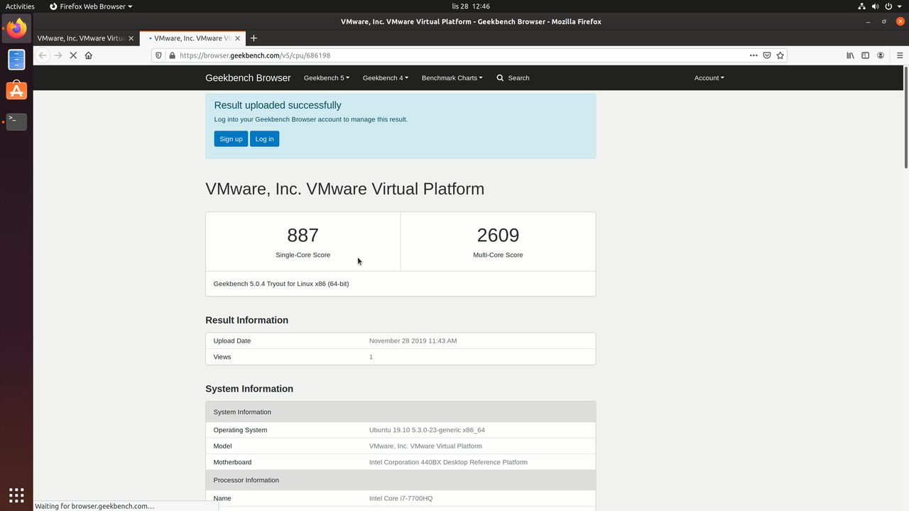Click the Intel Core i7-7700HQ value

coord(401,498)
